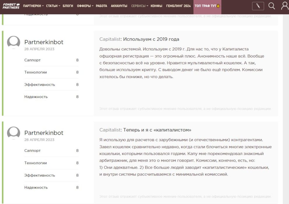
Task: Click the search magnifier icon
Action: [272, 6]
